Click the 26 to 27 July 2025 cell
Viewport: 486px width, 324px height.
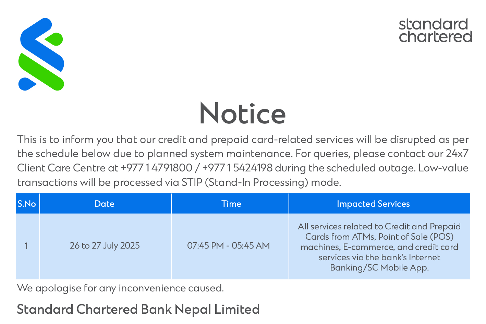click(x=105, y=247)
